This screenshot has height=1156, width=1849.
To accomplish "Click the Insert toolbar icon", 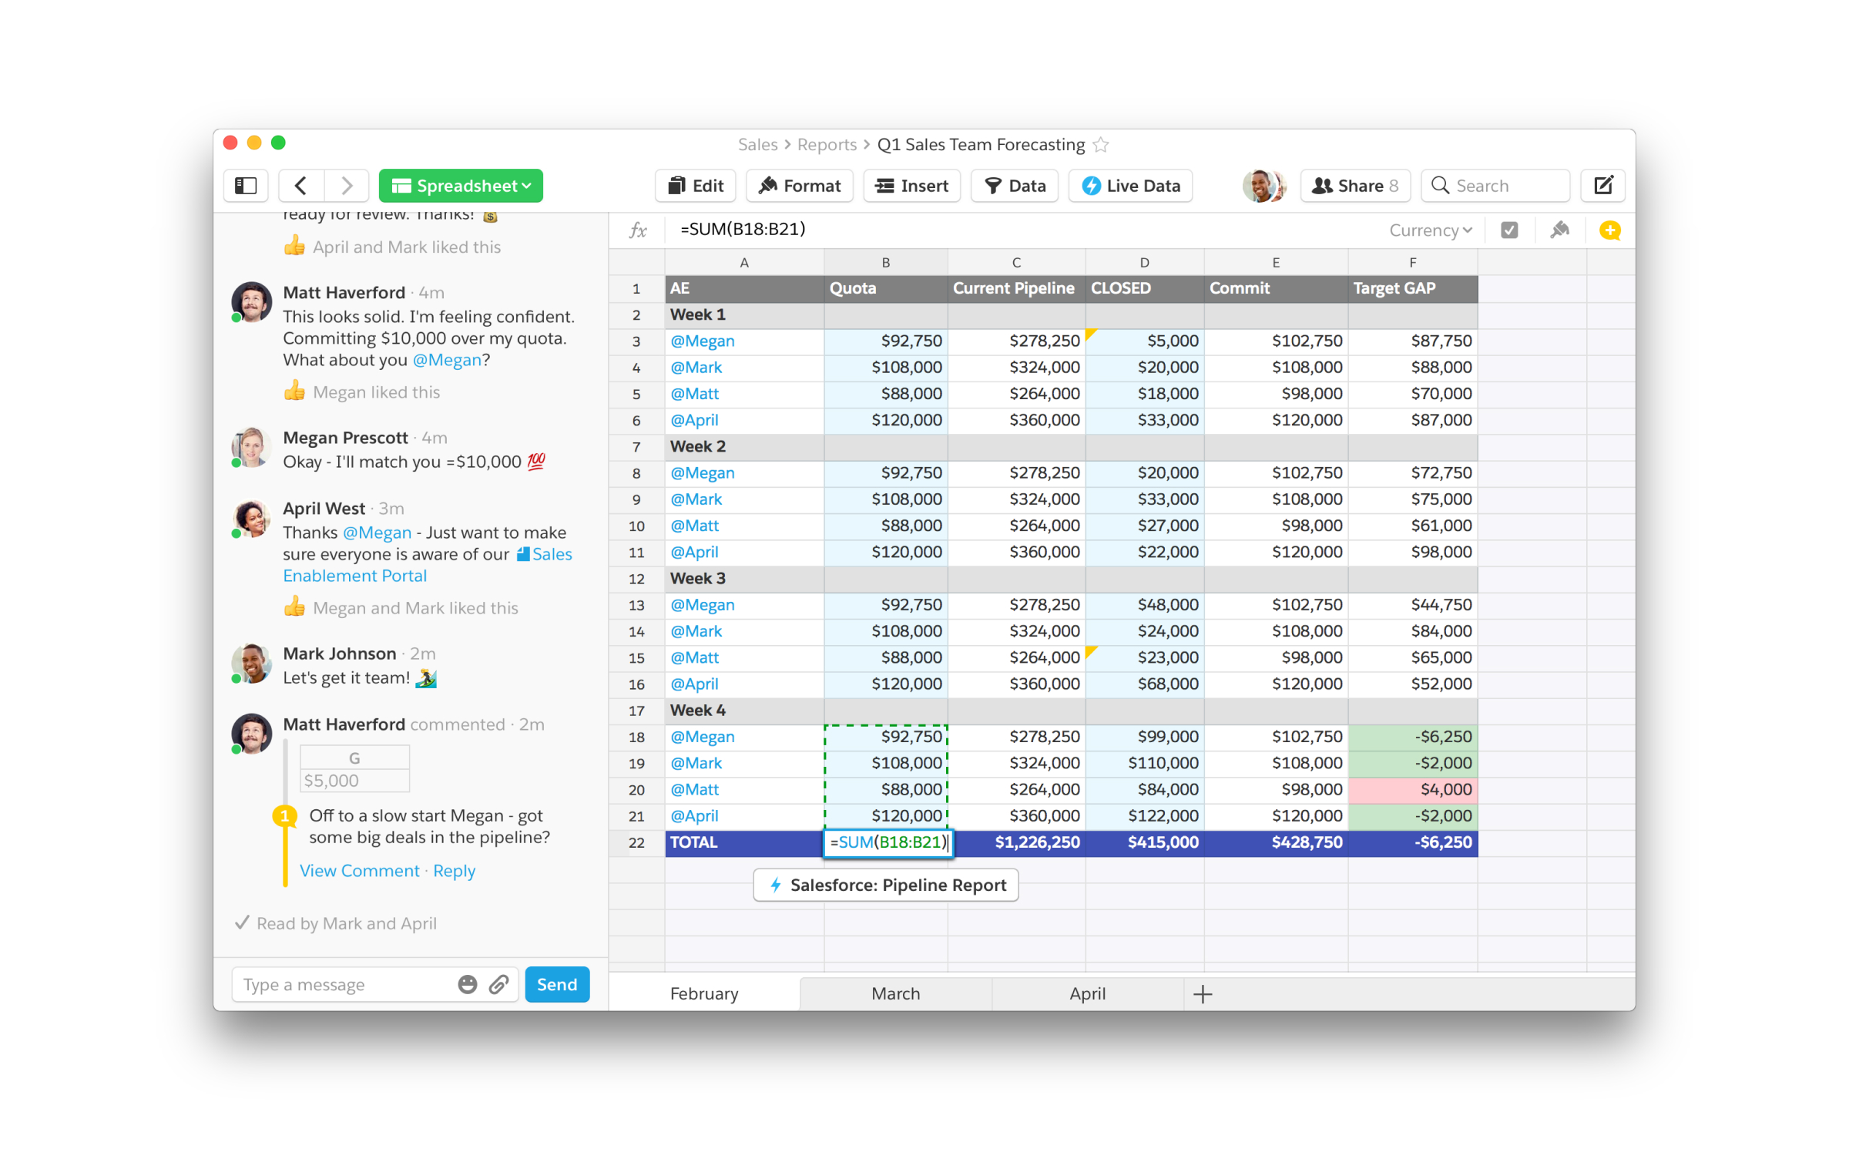I will (x=911, y=186).
